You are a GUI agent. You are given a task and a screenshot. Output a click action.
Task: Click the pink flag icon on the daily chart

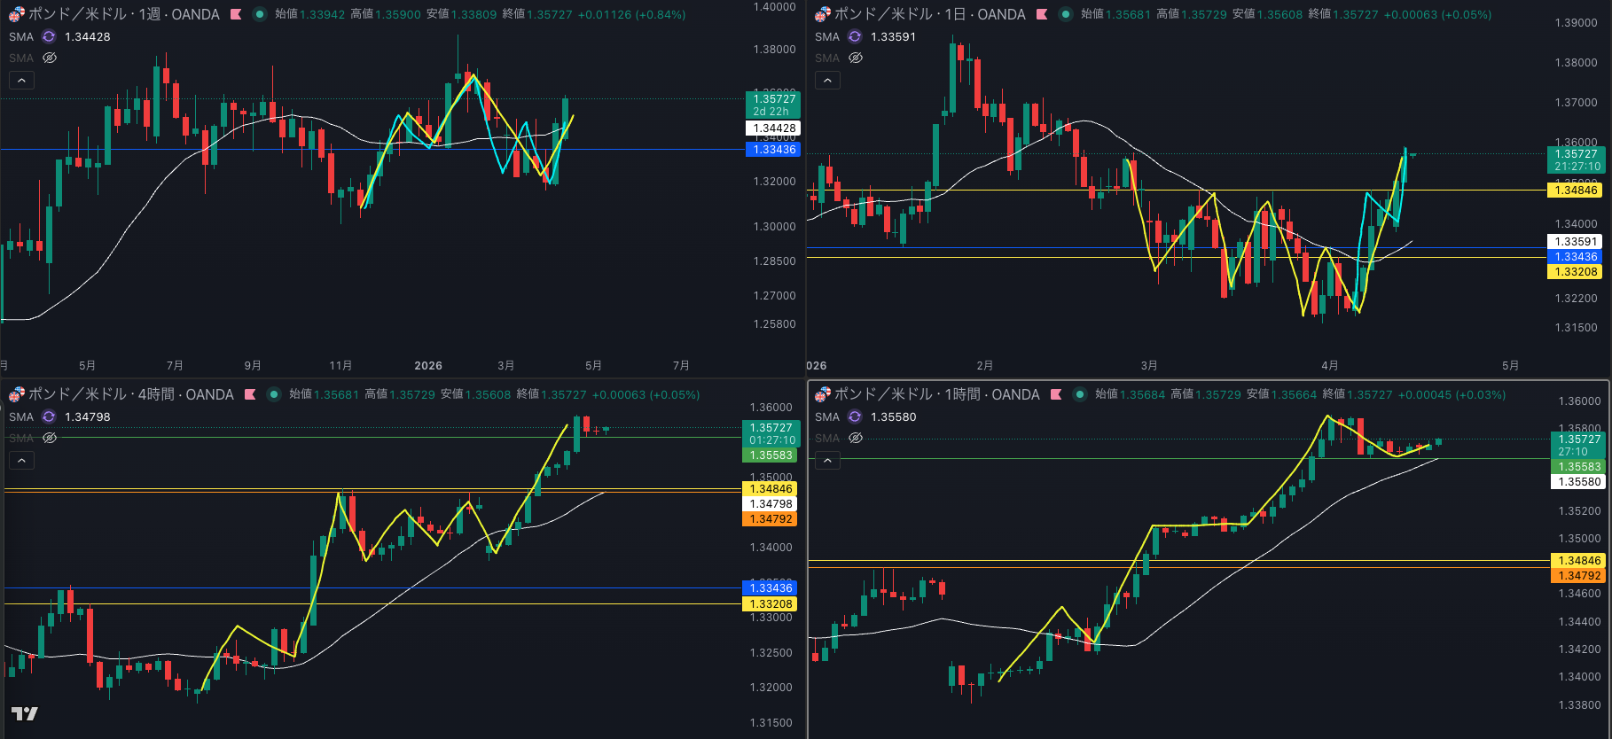click(1042, 14)
